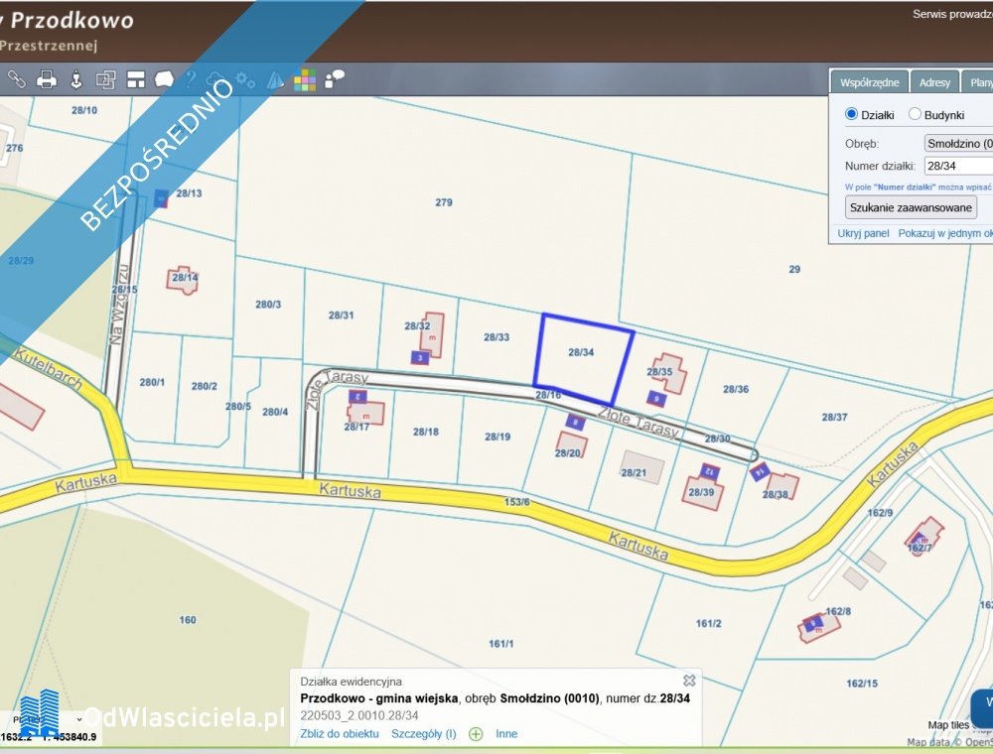
Task: Open the Współrzędne tab
Action: 870,81
